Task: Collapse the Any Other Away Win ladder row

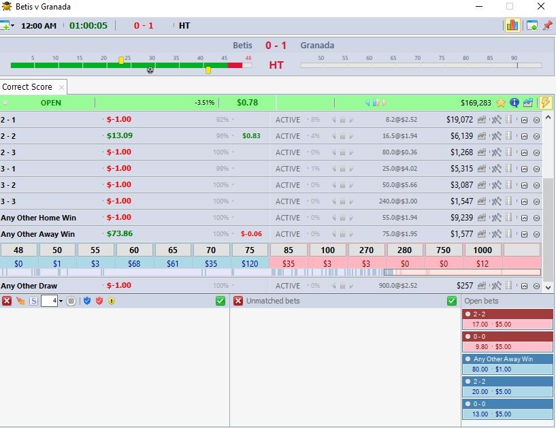Action: [524, 234]
